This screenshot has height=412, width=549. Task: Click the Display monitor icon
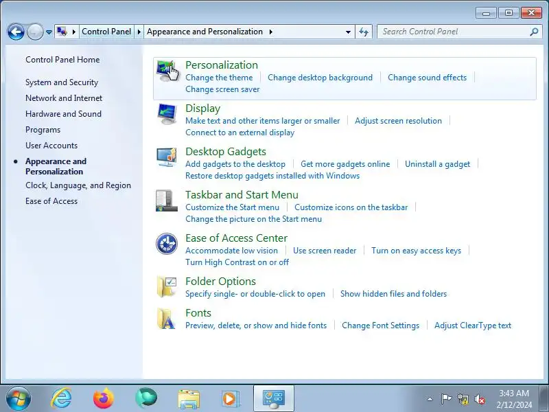point(167,114)
